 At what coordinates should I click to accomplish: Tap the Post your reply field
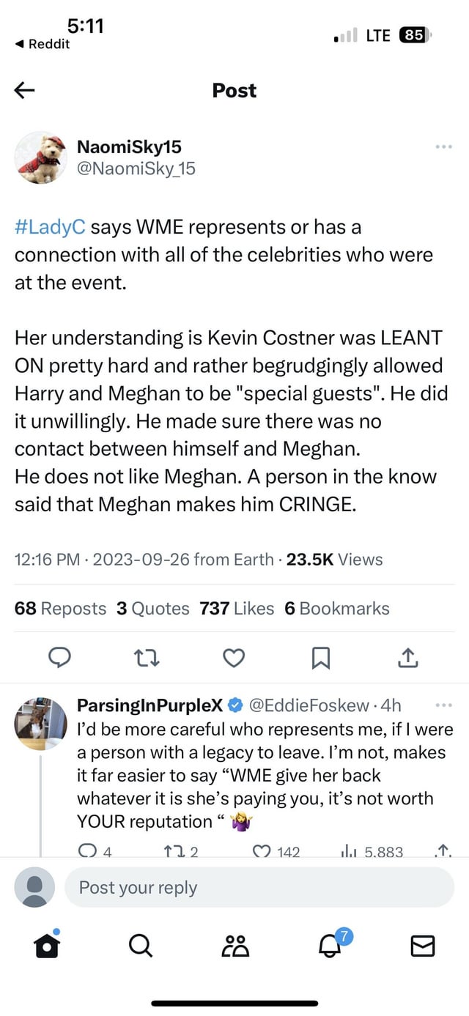(259, 888)
